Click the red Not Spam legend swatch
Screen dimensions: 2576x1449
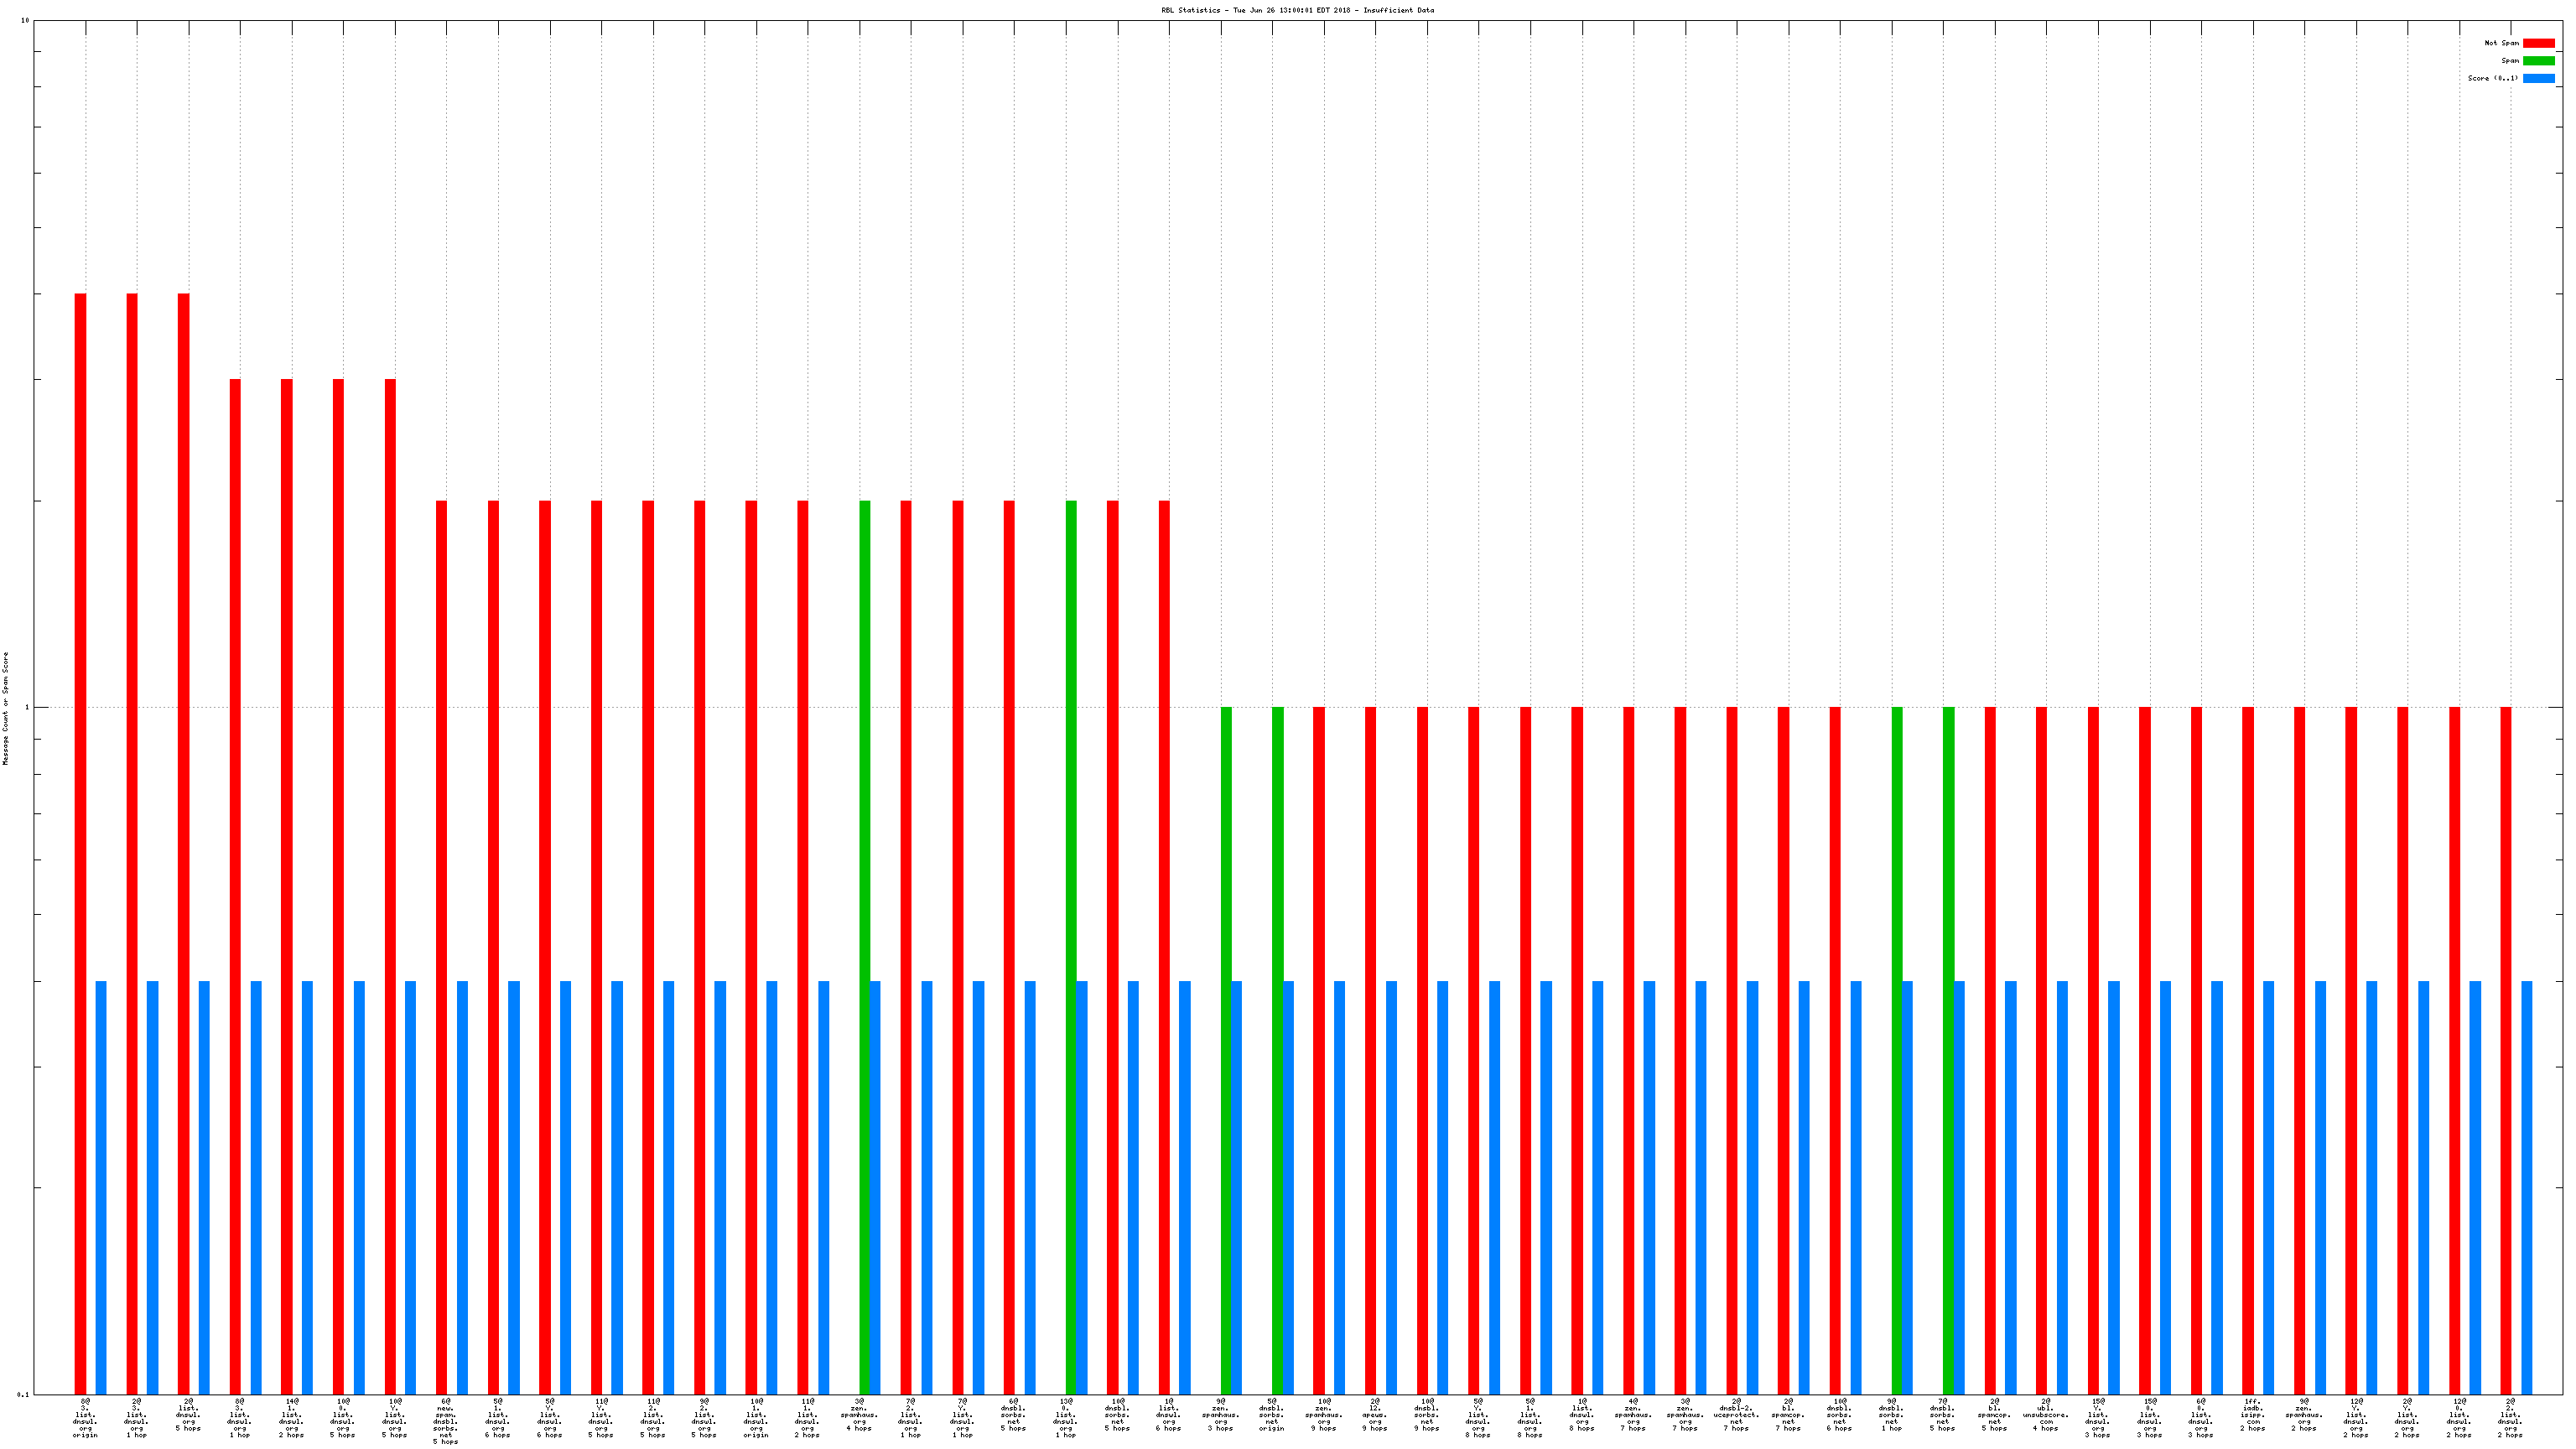(2538, 43)
